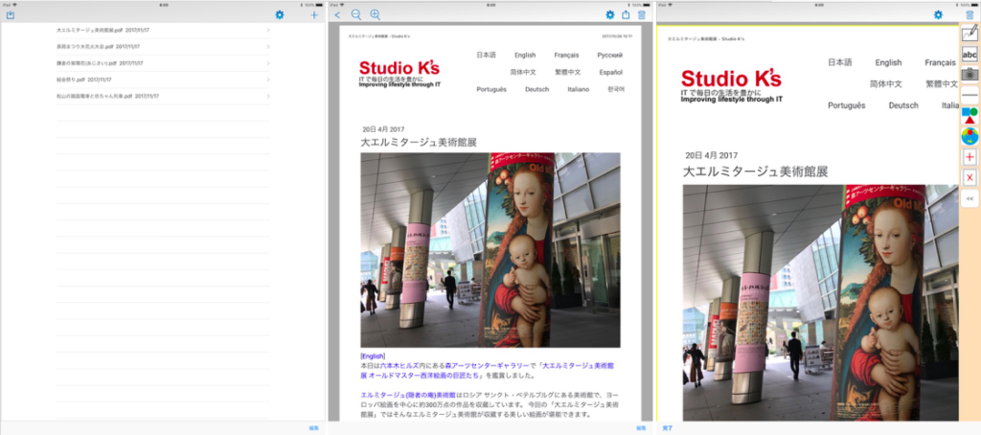Select the freehand pen drawing tool
This screenshot has height=435, width=981.
click(x=970, y=34)
